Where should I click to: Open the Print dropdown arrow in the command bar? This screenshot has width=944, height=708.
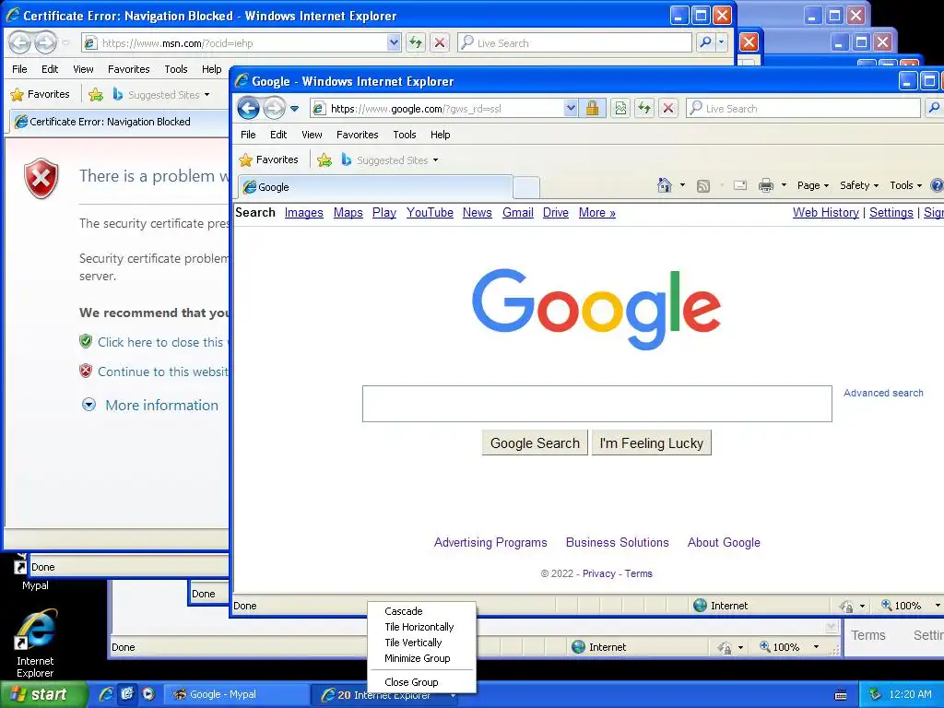pyautogui.click(x=784, y=185)
